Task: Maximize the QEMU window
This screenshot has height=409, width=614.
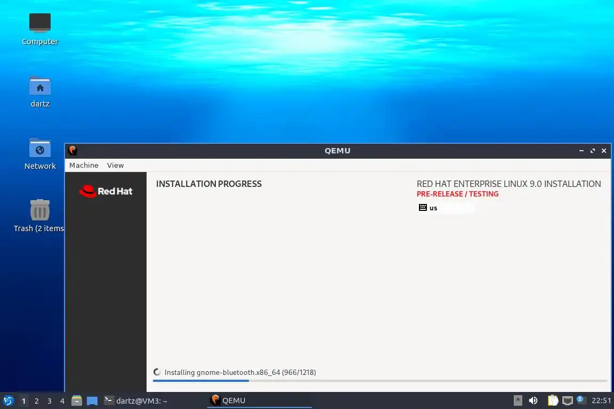Action: click(593, 151)
